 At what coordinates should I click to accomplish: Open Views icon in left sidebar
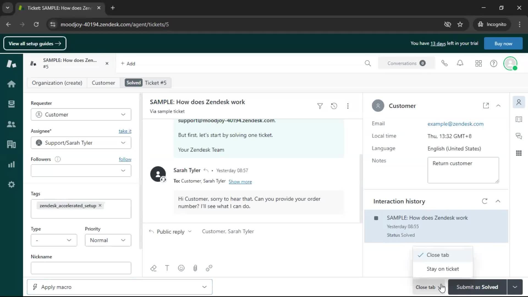click(x=11, y=104)
